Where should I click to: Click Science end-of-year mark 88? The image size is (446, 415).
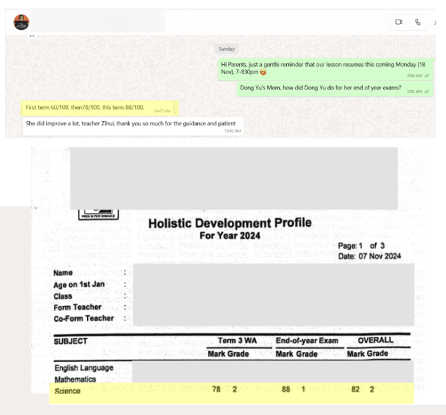pos(285,390)
